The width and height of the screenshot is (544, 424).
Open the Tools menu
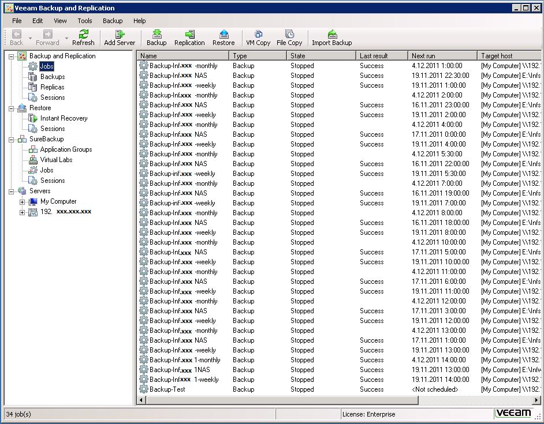pos(85,21)
